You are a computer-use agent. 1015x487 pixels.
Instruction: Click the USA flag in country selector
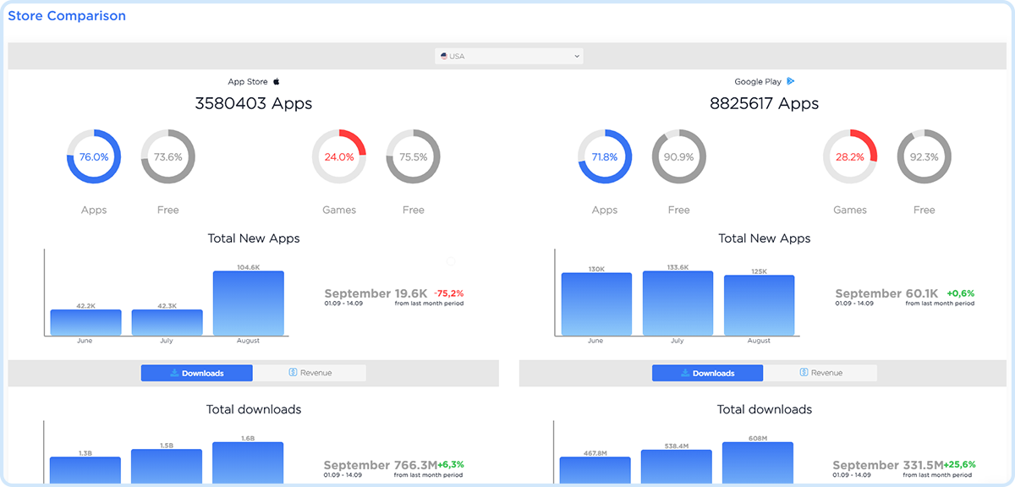tap(444, 57)
